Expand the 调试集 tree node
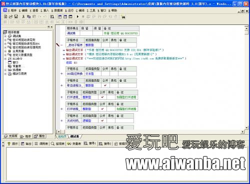250x184 pixels. (5, 36)
